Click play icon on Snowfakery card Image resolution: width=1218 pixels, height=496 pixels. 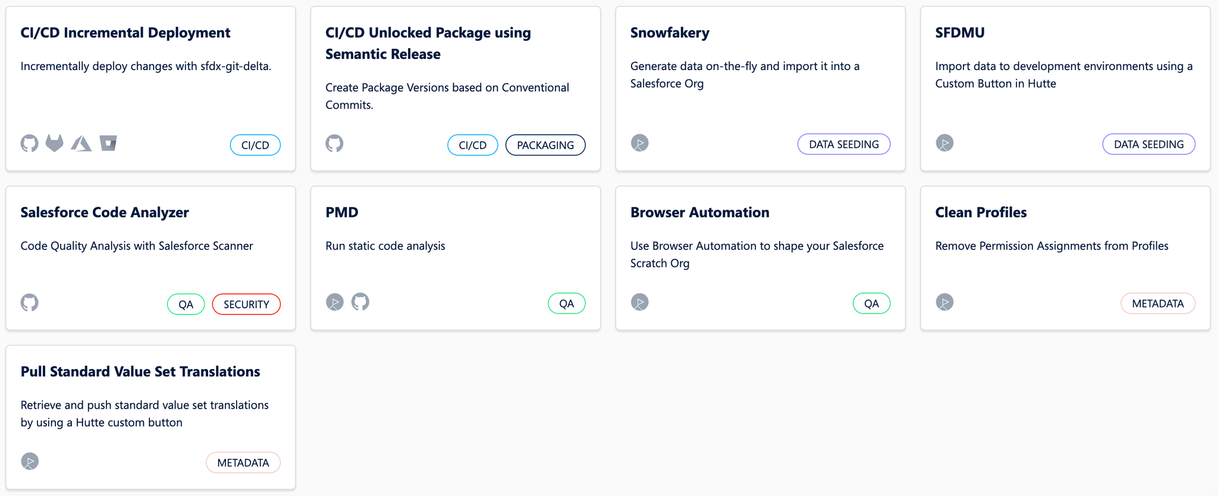(x=640, y=143)
